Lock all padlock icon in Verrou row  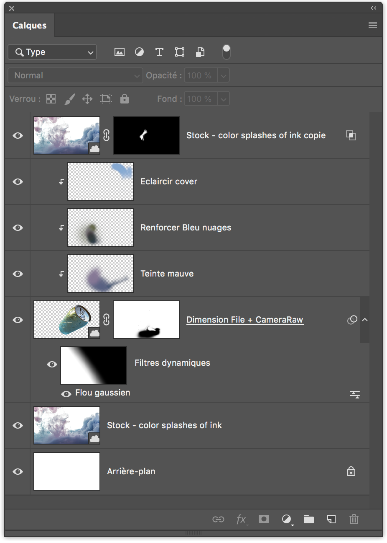tap(125, 99)
